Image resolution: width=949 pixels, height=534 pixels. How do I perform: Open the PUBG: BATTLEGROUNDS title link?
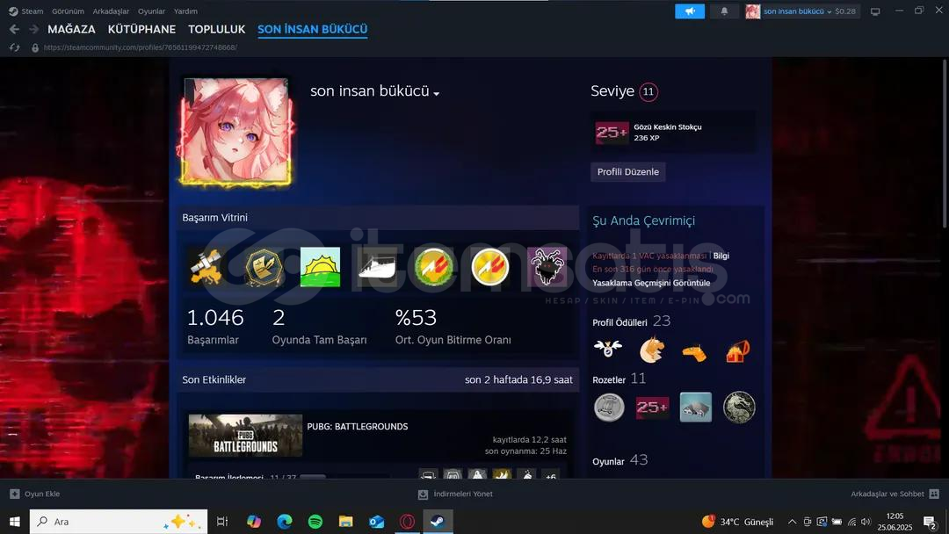coord(357,426)
